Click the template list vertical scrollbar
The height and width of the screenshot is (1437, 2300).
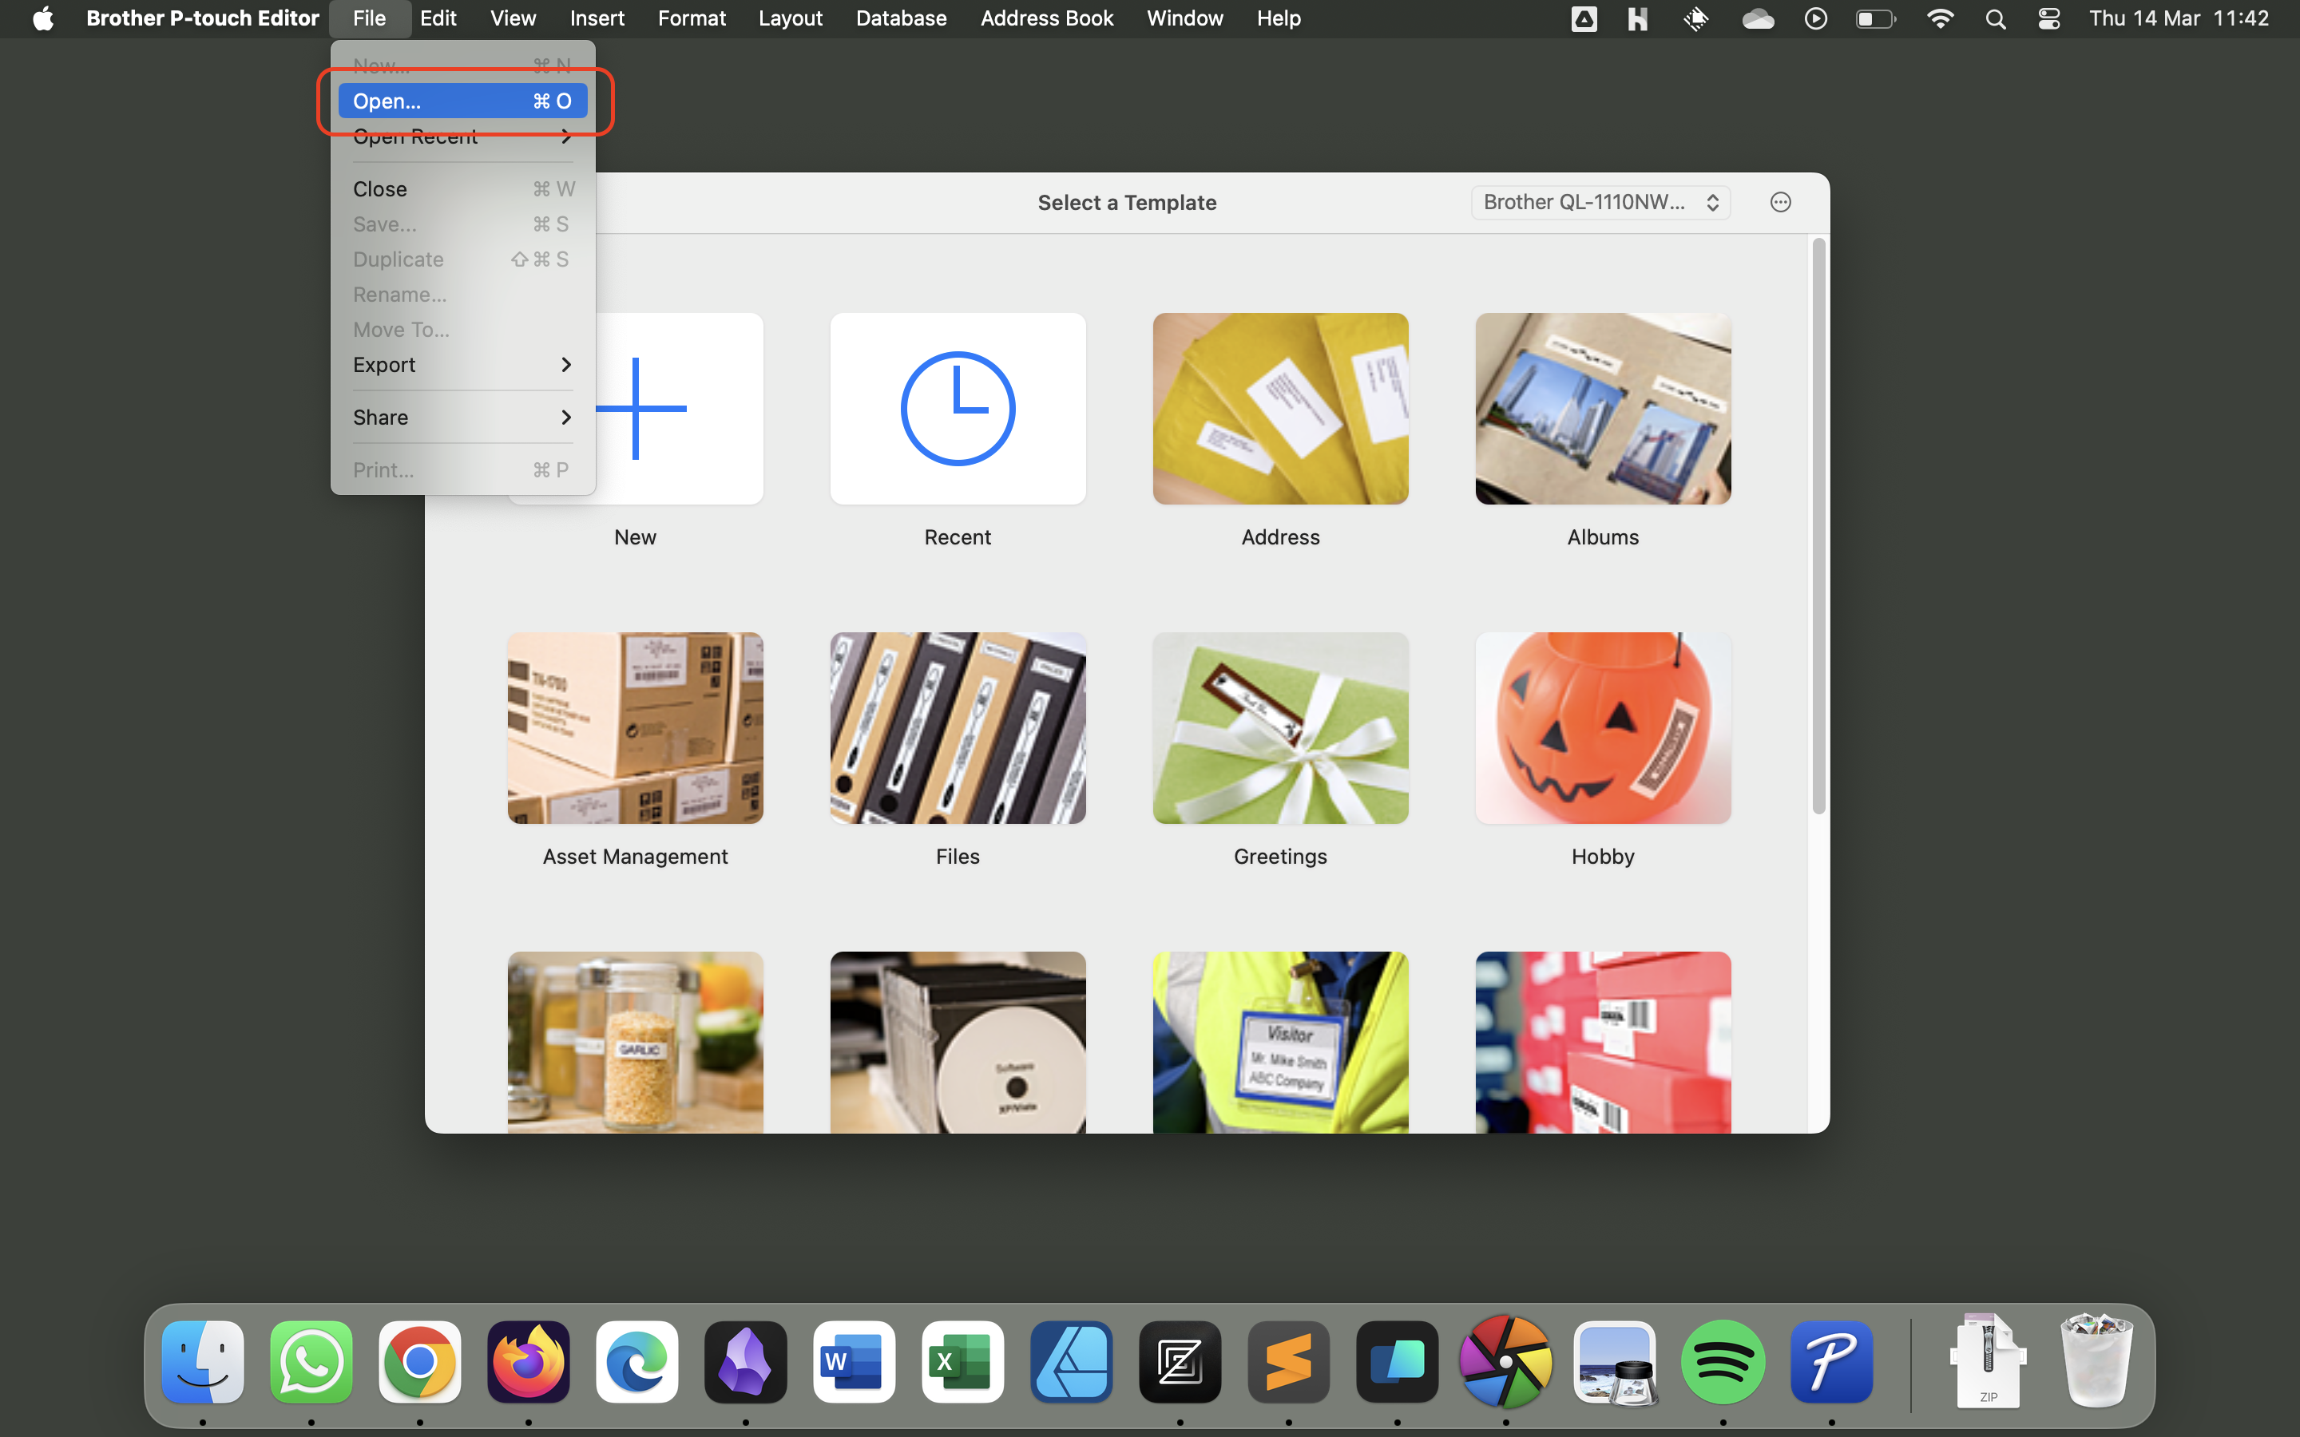[x=1818, y=525]
